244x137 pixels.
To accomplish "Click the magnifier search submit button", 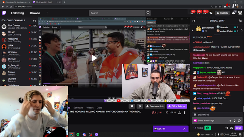I will click(148, 13).
